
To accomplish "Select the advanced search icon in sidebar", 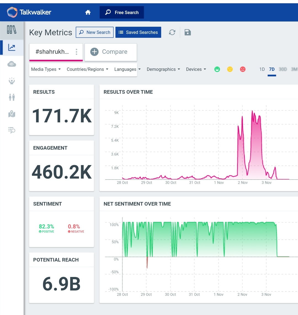I will pos(11,130).
